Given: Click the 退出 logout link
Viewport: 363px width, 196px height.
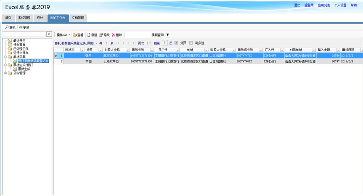Looking at the screenshot, I should tap(297, 5).
